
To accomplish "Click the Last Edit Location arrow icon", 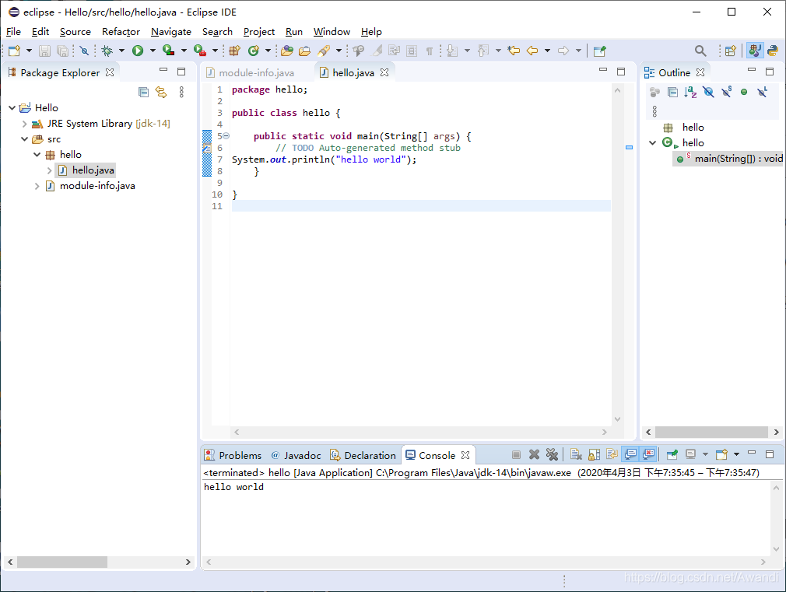I will tap(514, 51).
